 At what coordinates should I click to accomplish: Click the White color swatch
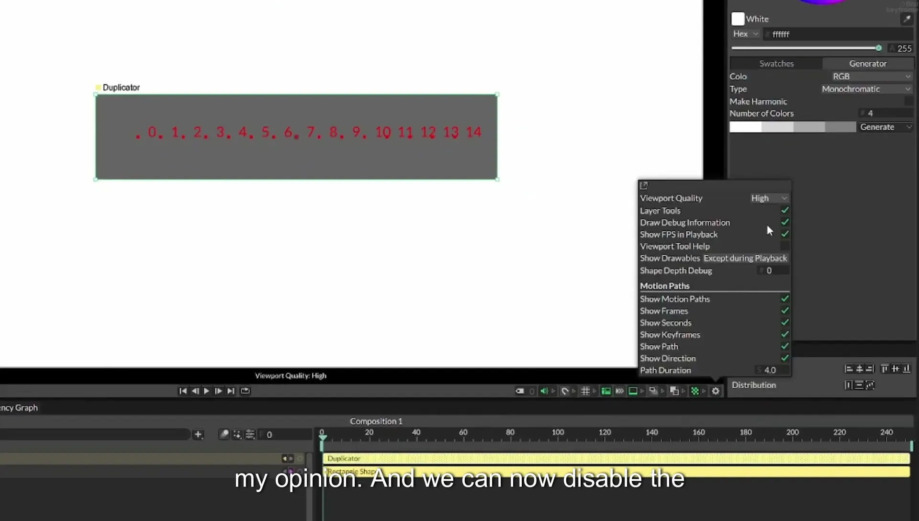pos(738,19)
